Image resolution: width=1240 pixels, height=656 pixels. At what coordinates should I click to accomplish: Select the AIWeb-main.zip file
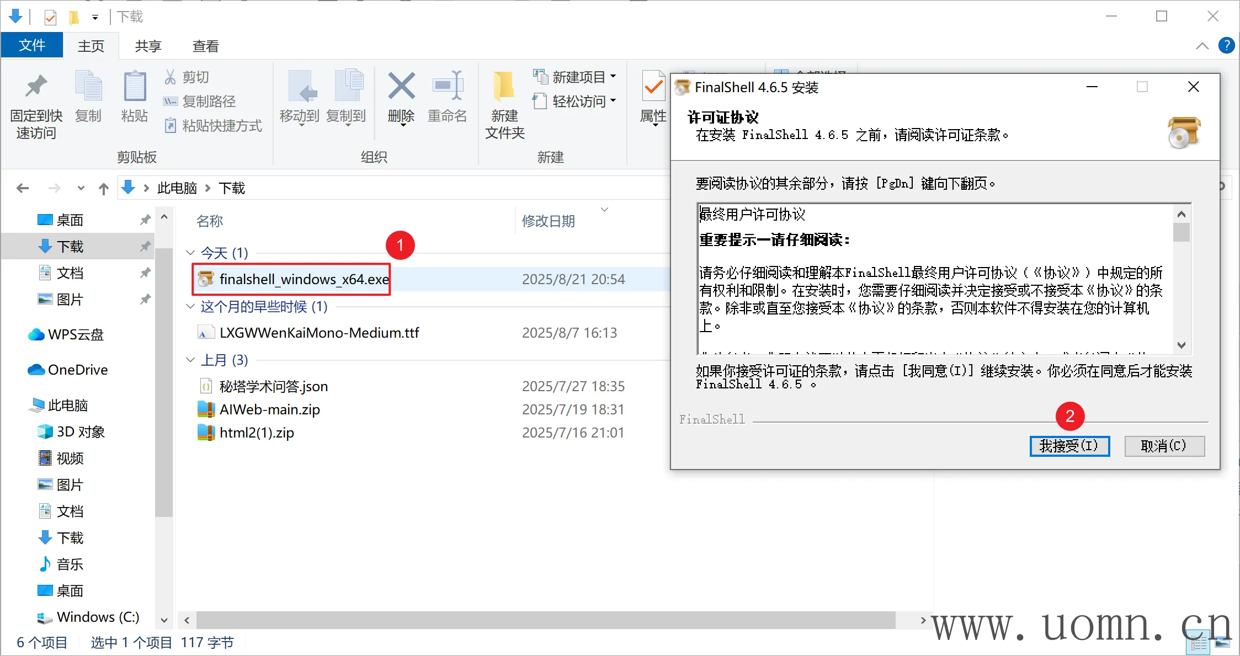pyautogui.click(x=269, y=409)
